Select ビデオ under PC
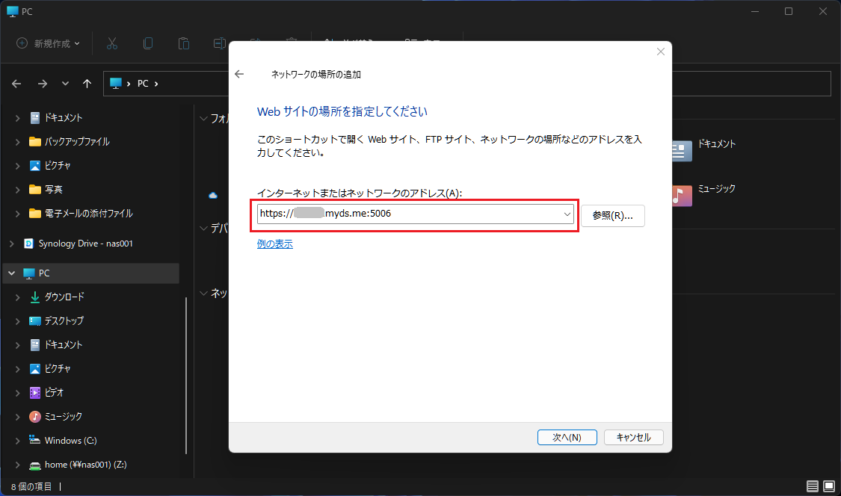The height and width of the screenshot is (496, 841). tap(54, 392)
